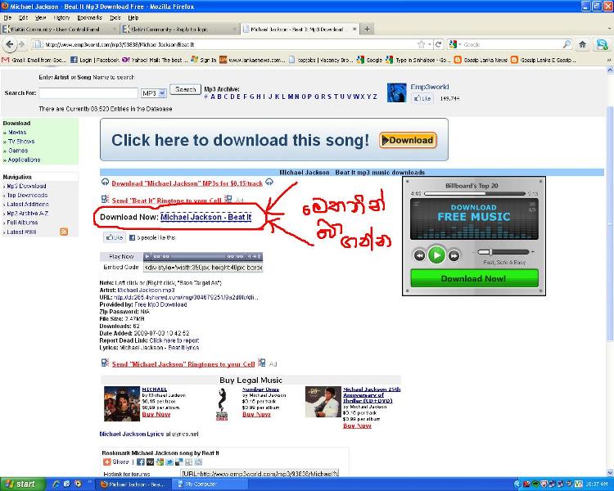Click the Billboard player progress bar

474,193
